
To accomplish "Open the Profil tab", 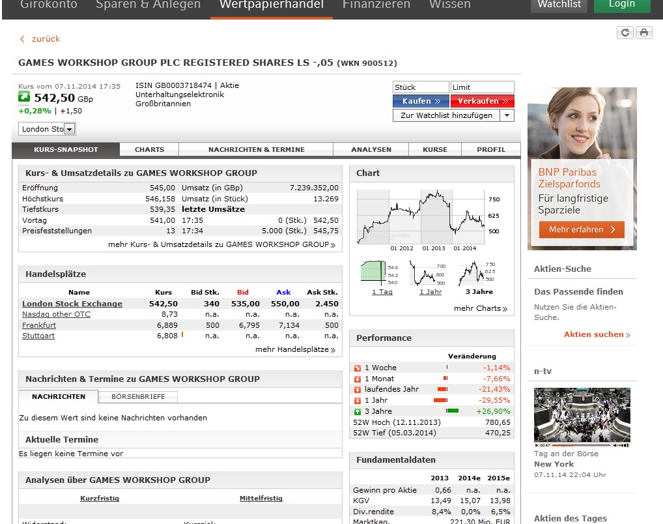I will pos(491,149).
